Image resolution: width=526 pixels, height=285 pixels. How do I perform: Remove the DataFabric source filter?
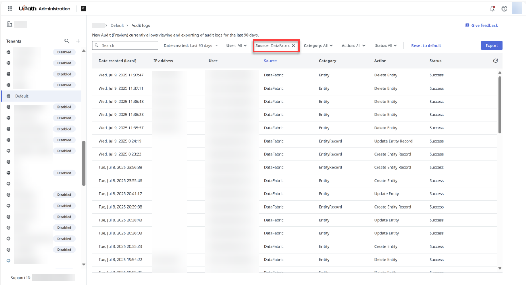(x=294, y=45)
